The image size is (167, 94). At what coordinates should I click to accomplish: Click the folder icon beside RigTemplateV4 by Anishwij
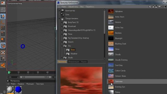(x=65, y=38)
